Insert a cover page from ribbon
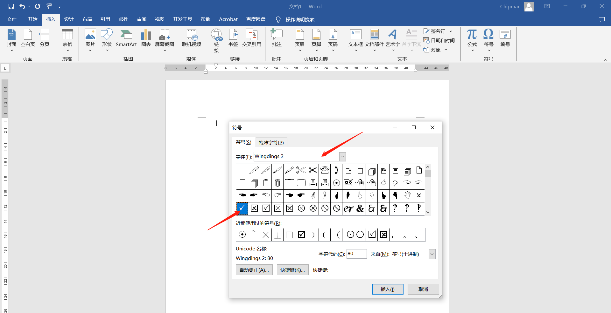 [11, 40]
